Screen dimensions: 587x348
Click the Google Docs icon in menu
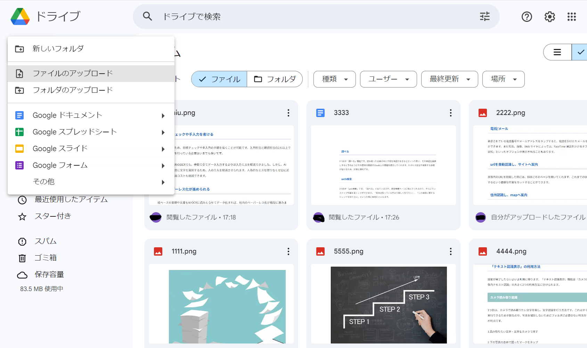point(19,115)
